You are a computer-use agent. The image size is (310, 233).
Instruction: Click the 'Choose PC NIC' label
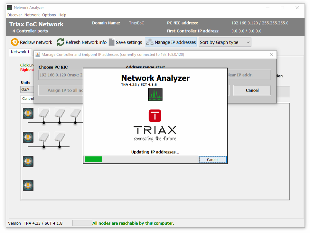pos(53,67)
